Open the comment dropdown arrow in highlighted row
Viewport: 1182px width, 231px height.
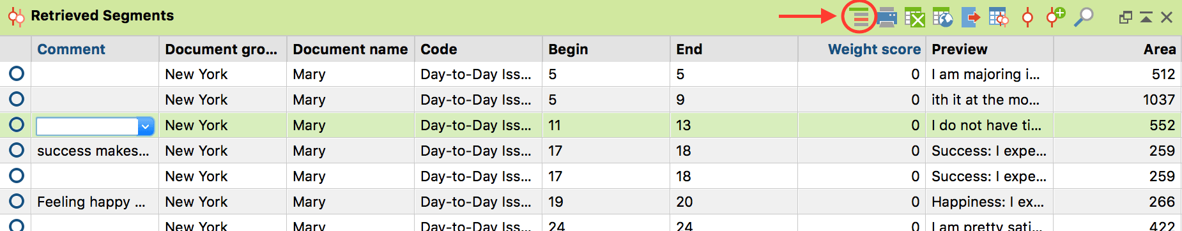146,126
